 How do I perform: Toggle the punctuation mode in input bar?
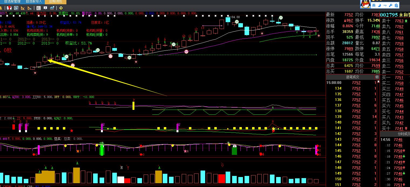(385, 5)
